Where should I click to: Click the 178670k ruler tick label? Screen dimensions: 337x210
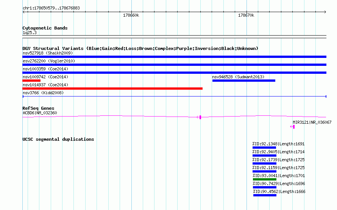pyautogui.click(x=246, y=15)
